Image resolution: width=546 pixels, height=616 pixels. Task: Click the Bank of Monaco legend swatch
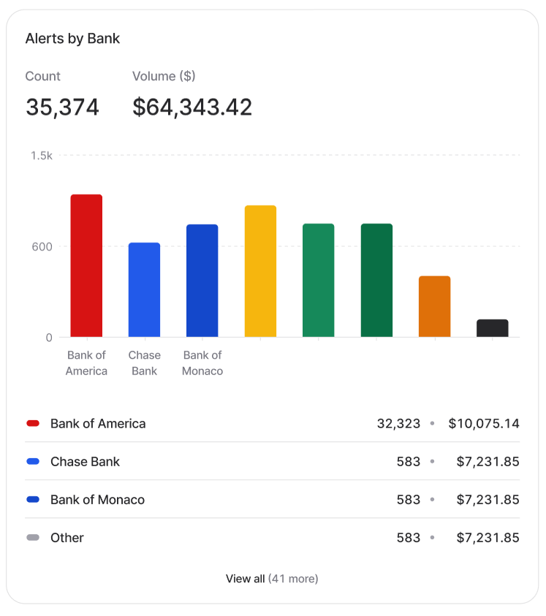[x=33, y=500]
